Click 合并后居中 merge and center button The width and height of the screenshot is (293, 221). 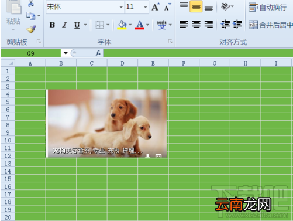point(271,25)
